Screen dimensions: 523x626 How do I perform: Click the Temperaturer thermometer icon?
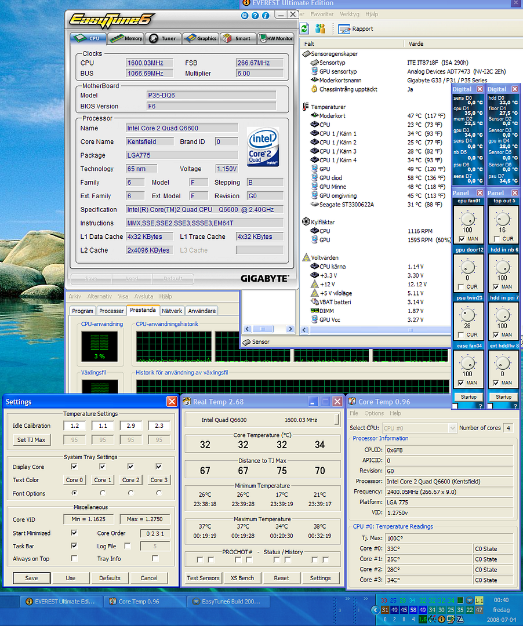coord(306,107)
